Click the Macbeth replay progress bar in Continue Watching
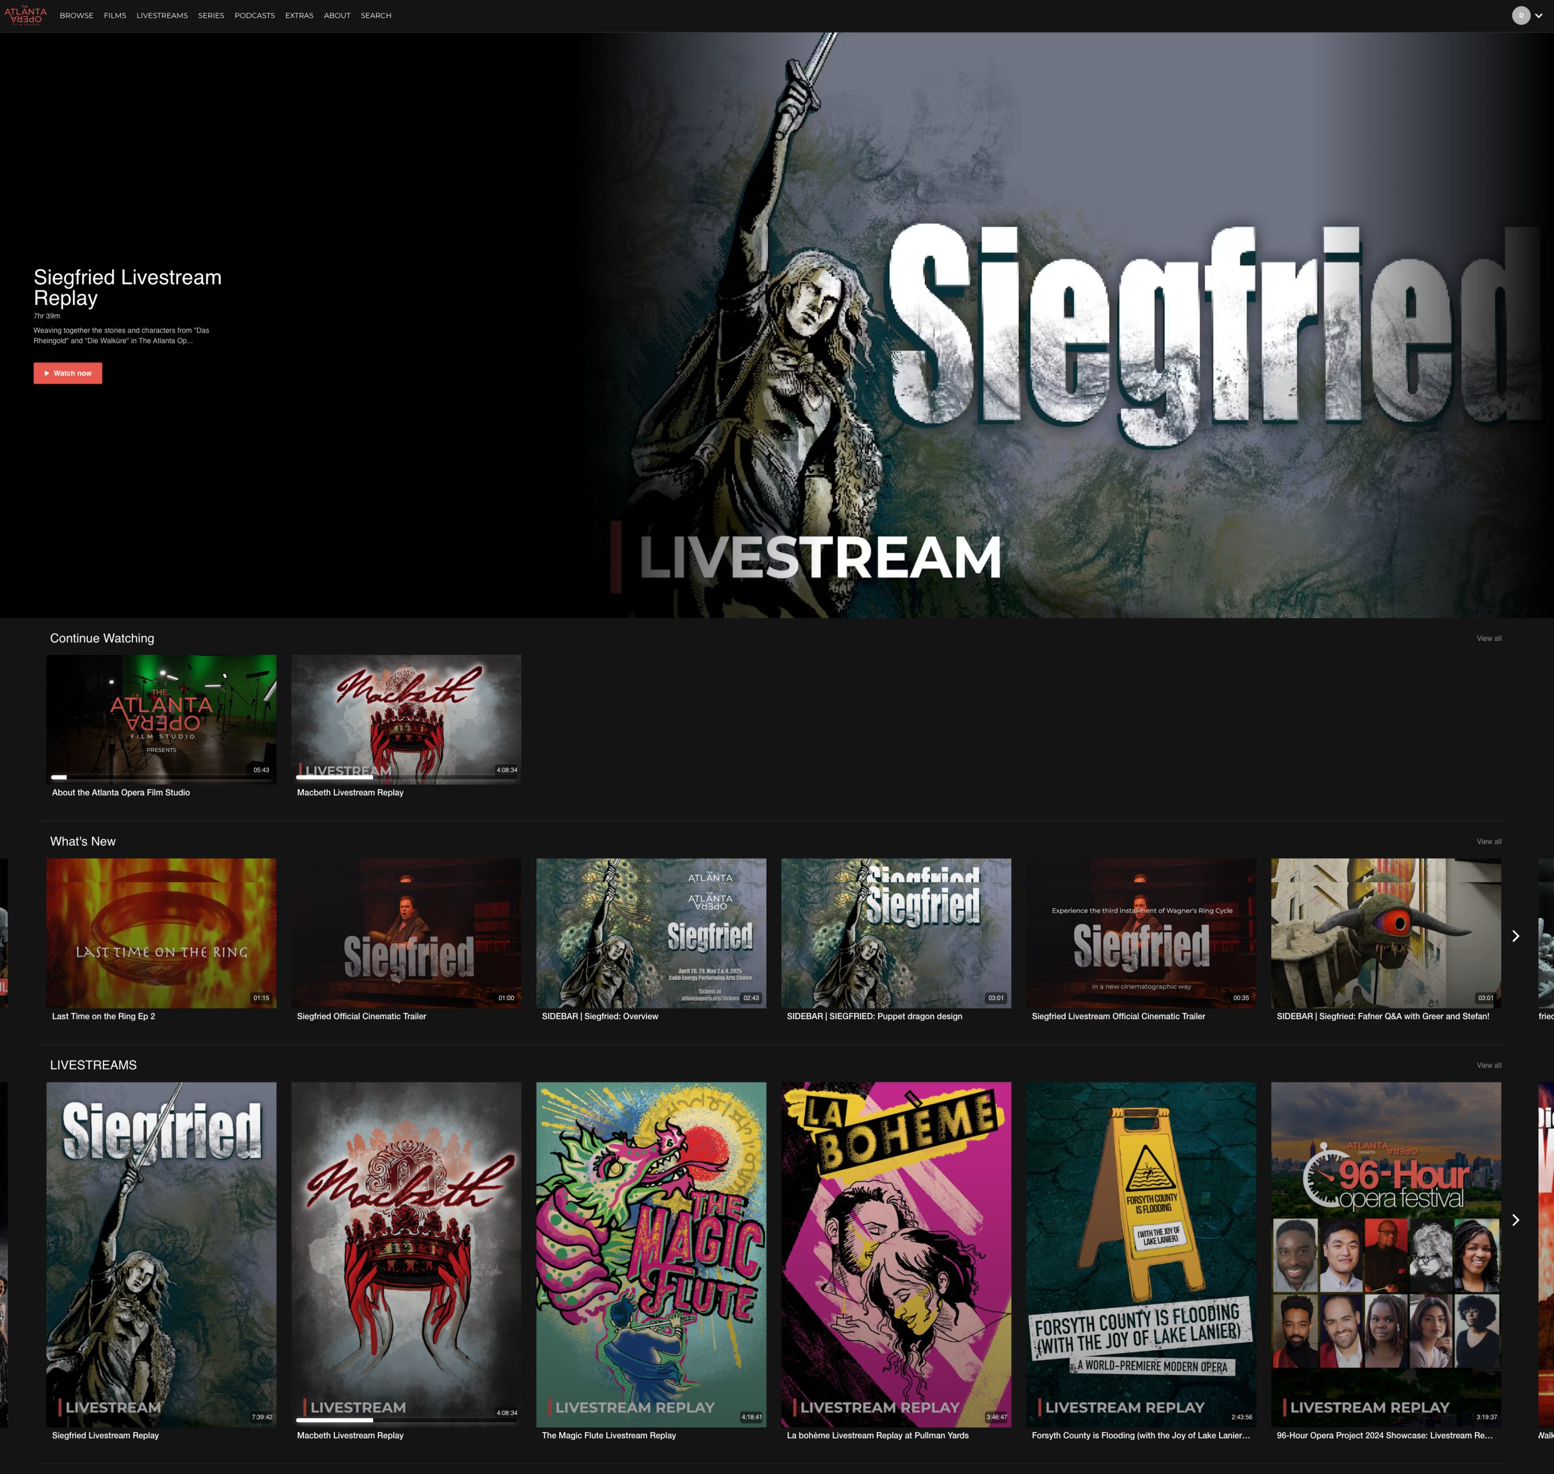The image size is (1554, 1474). [405, 777]
